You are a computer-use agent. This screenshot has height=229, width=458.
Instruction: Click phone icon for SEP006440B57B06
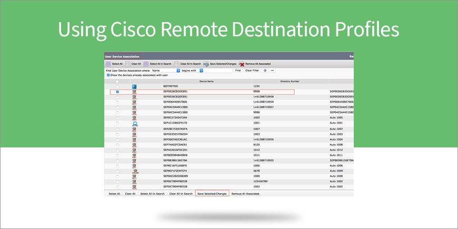134,102
